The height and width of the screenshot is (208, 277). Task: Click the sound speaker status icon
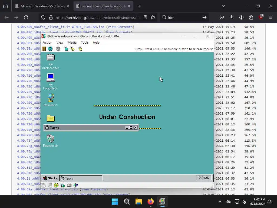pos(76,185)
